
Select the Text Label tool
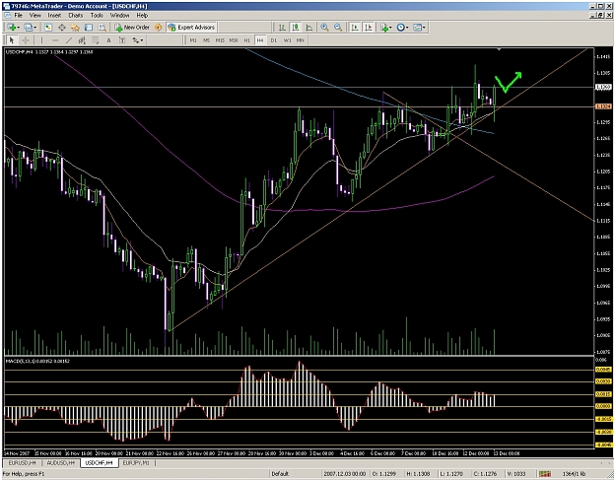(x=122, y=40)
